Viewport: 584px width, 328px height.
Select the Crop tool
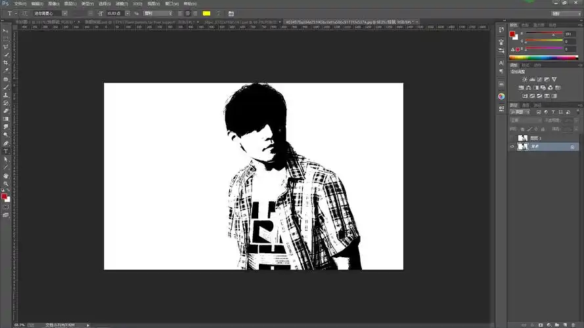(6, 62)
